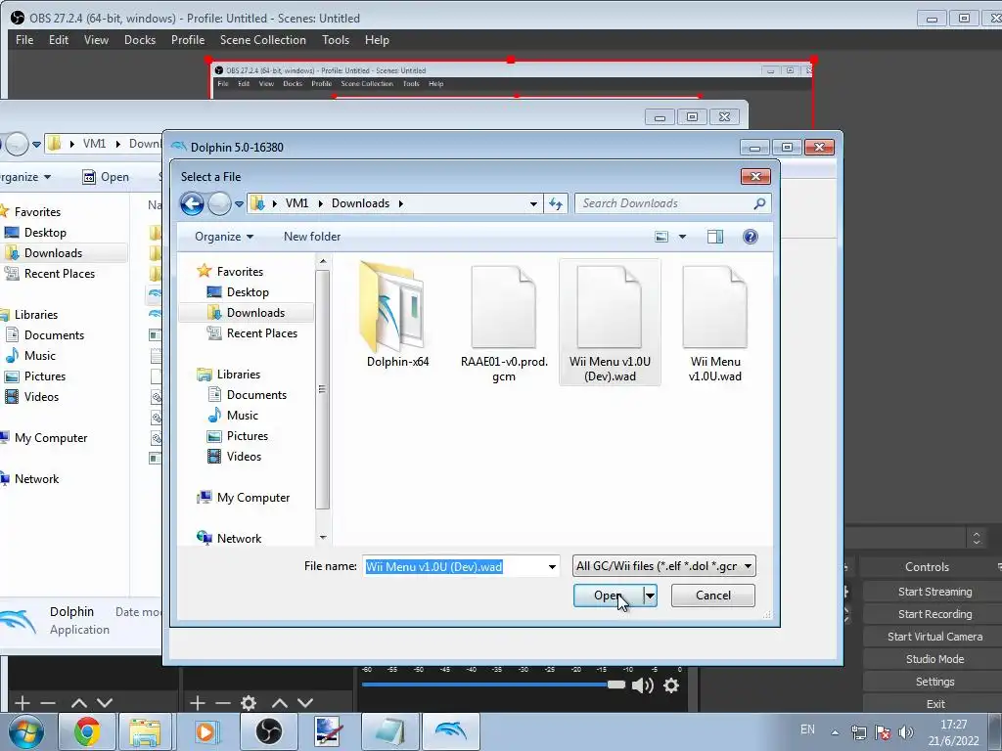Go back using the dialog's back arrow
Viewport: 1002px width, 751px height.
click(x=192, y=203)
